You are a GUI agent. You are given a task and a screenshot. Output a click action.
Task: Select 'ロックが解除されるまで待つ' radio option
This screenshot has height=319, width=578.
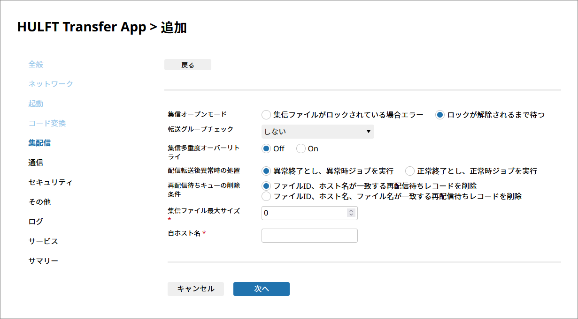pos(440,115)
